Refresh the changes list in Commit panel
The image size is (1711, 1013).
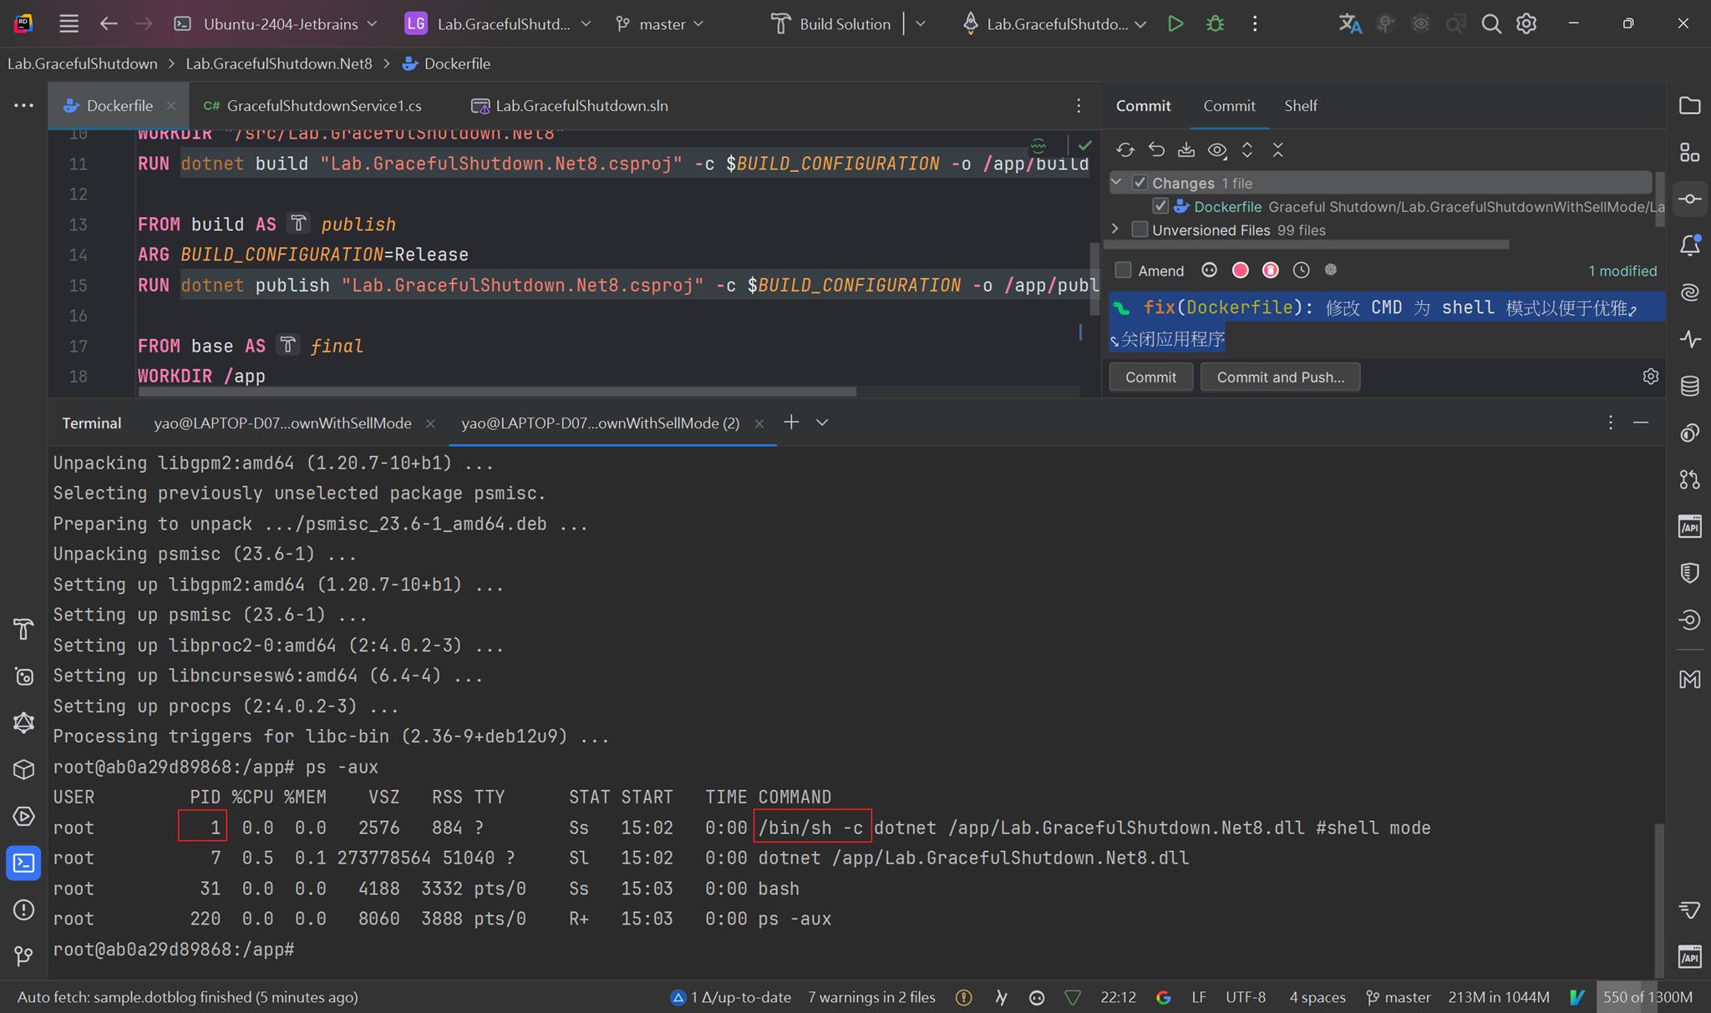point(1125,150)
